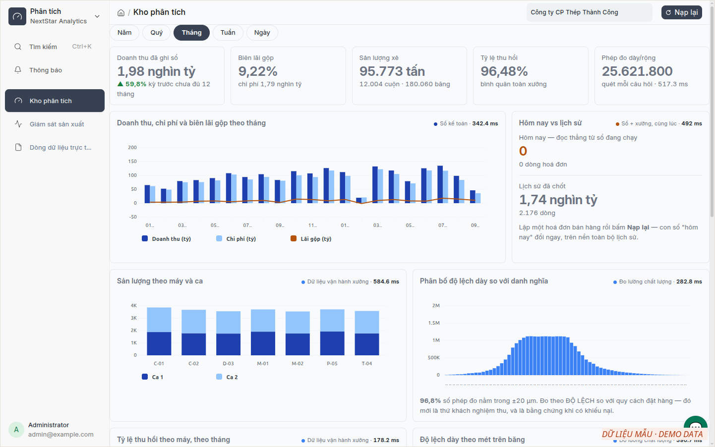Select the Tháng period tab
This screenshot has width=715, height=447.
(x=191, y=33)
